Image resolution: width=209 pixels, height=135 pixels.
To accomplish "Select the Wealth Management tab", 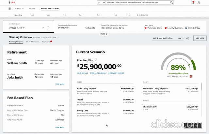I will [x=50, y=8].
